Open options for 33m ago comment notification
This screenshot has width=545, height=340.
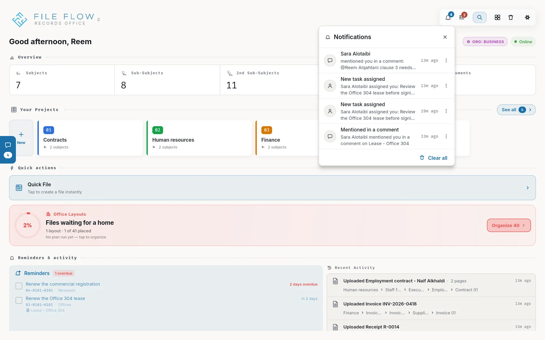pyautogui.click(x=446, y=136)
